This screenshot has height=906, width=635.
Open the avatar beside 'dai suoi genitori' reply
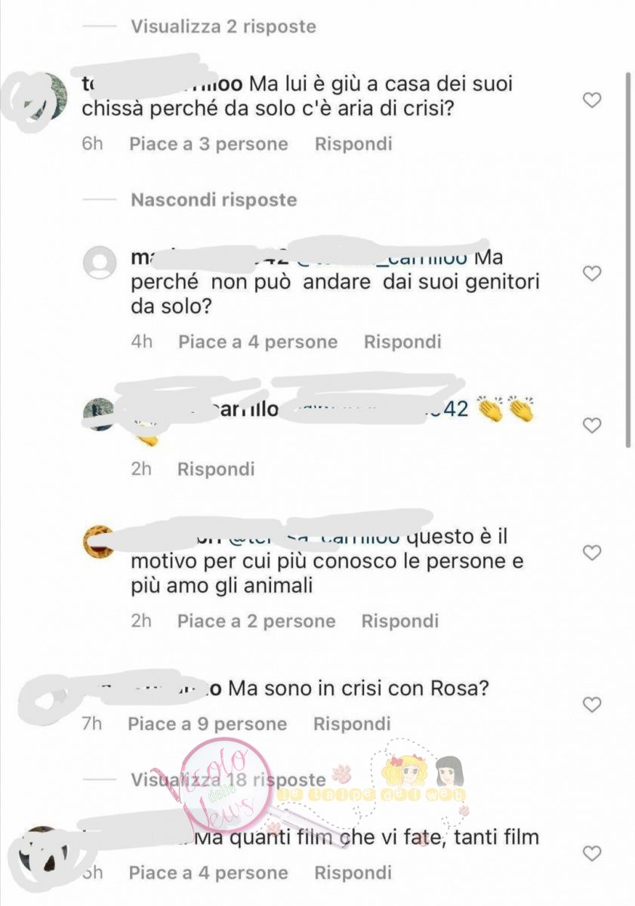[x=98, y=264]
